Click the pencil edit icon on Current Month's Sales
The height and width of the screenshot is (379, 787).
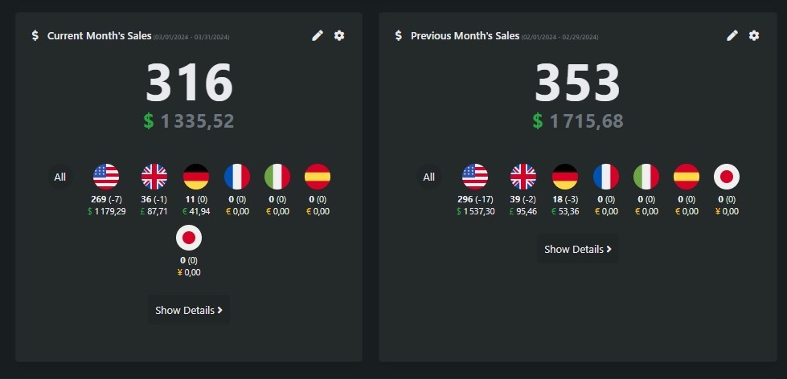click(318, 35)
